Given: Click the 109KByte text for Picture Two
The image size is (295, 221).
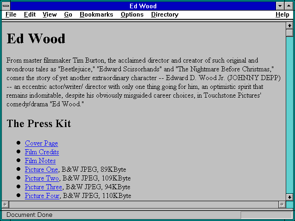Looking at the screenshot, I should coord(116,178).
